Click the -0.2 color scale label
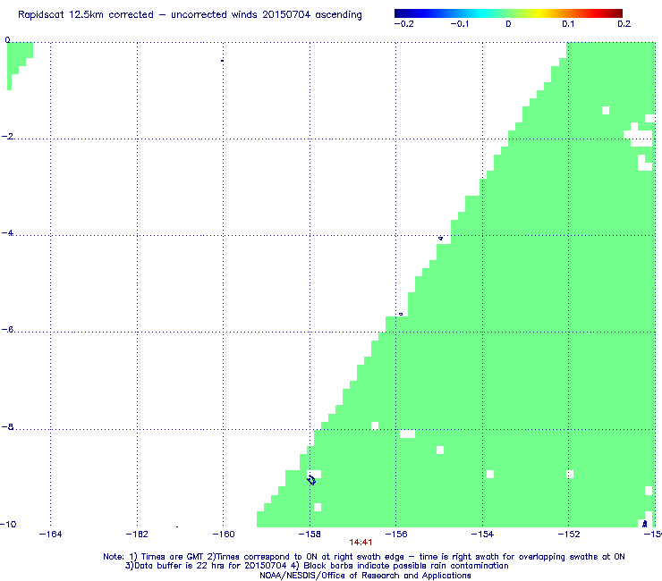The height and width of the screenshot is (581, 662). 404,24
